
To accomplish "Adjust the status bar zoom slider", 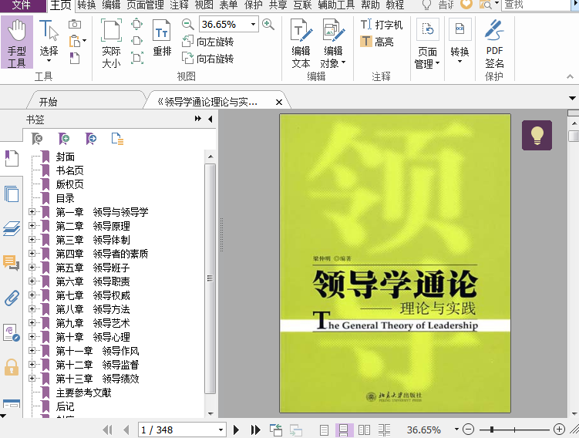I will (492, 430).
